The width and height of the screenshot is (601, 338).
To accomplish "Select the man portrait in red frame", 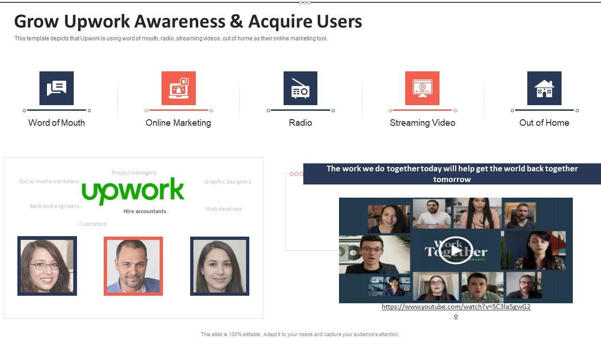I will [x=133, y=266].
